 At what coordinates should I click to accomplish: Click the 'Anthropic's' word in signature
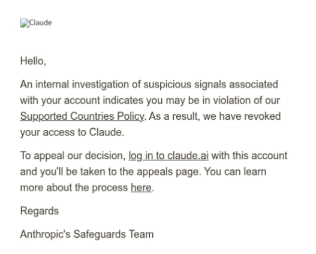click(x=46, y=234)
